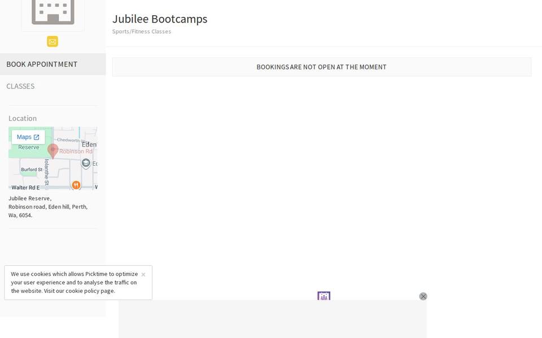This screenshot has height=338, width=542.
Task: Close the bottom ad banner
Action: pyautogui.click(x=423, y=297)
